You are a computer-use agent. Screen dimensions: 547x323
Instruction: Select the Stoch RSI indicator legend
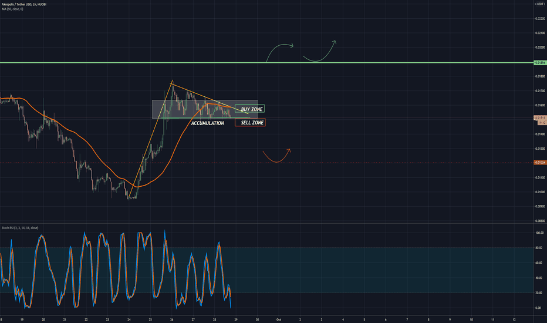click(20, 228)
